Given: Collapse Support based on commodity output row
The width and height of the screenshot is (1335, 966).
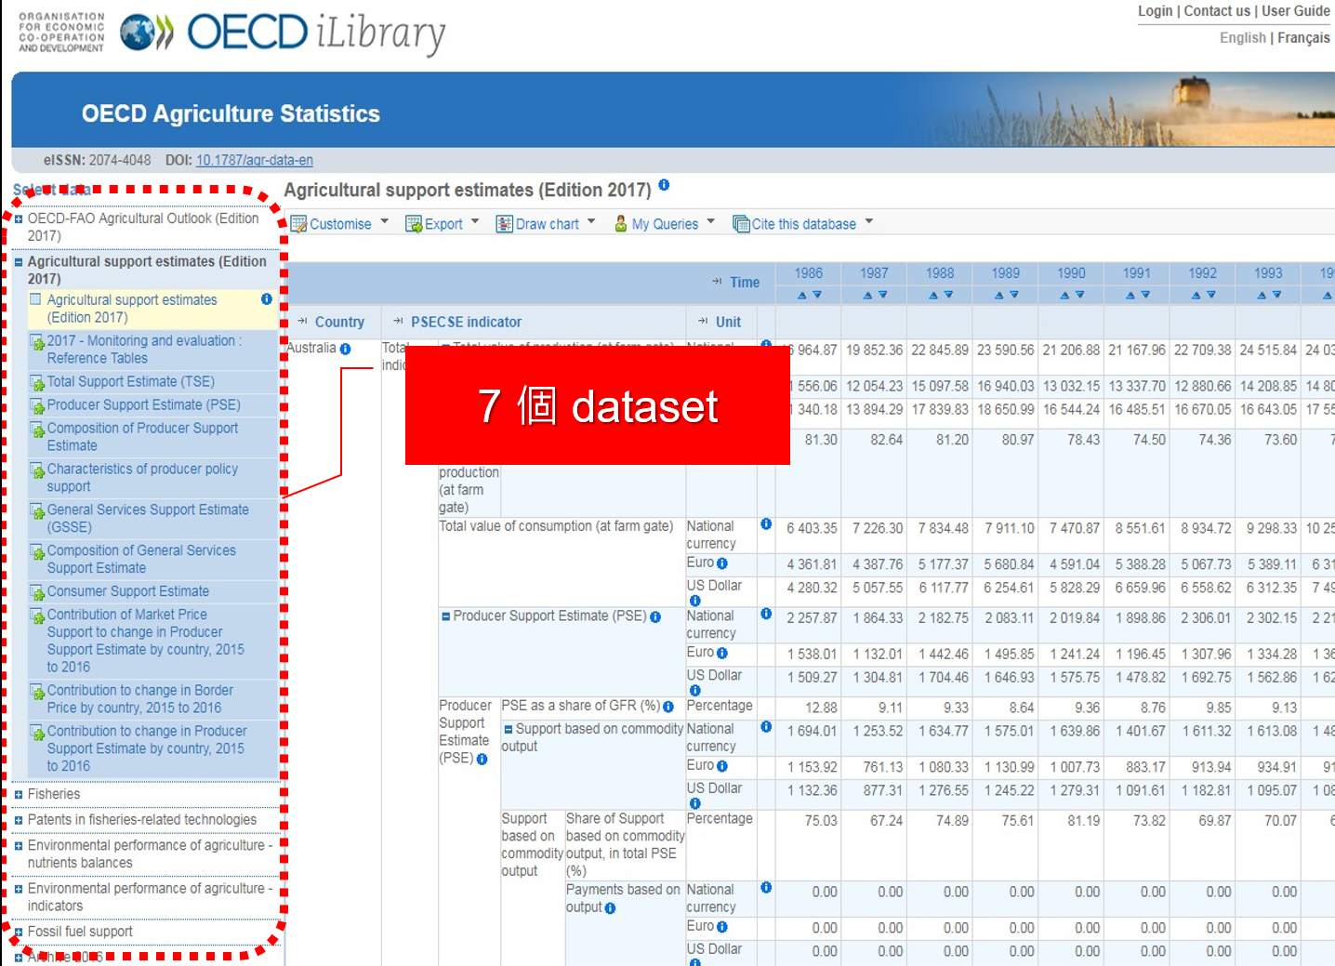Looking at the screenshot, I should (x=509, y=730).
